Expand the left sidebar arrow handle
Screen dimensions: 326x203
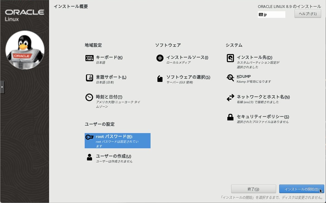pyautogui.click(x=2, y=87)
